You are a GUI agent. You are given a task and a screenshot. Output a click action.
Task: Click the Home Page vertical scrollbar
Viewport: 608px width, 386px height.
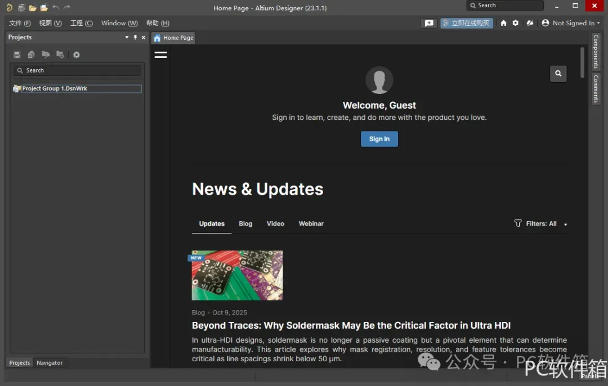click(582, 62)
